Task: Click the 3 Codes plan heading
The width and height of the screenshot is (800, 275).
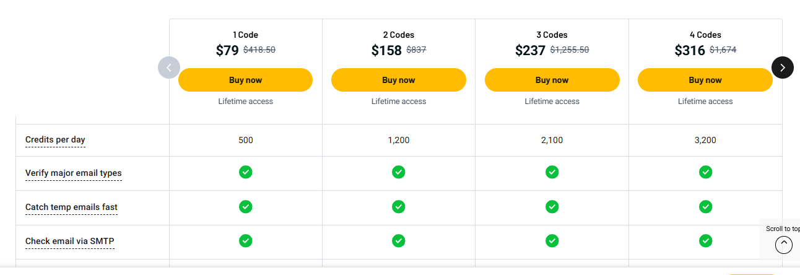Action: point(552,35)
